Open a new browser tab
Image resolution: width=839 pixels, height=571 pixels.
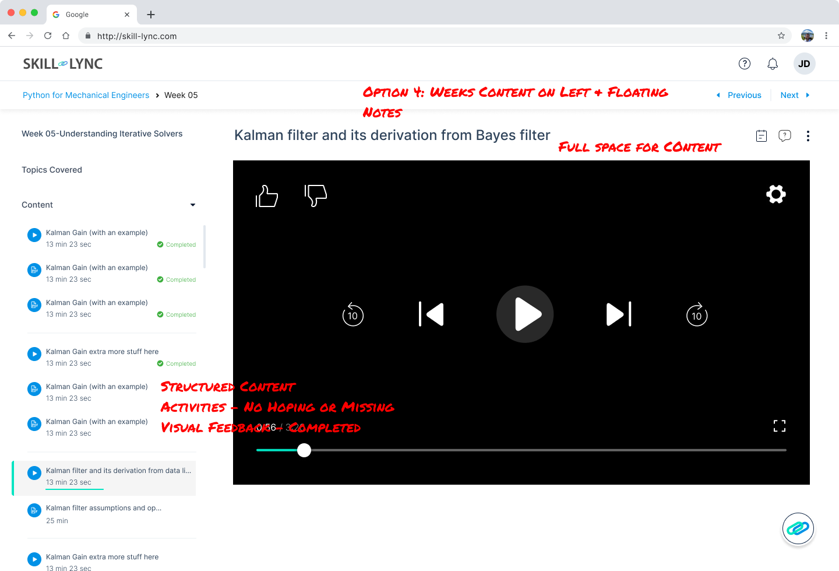[151, 15]
